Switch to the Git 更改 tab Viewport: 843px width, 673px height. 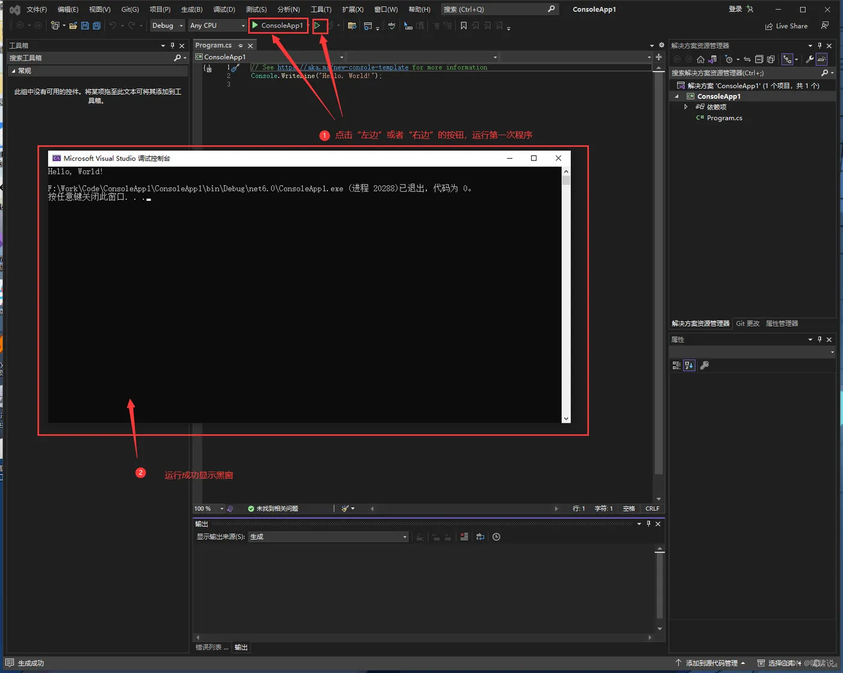748,324
